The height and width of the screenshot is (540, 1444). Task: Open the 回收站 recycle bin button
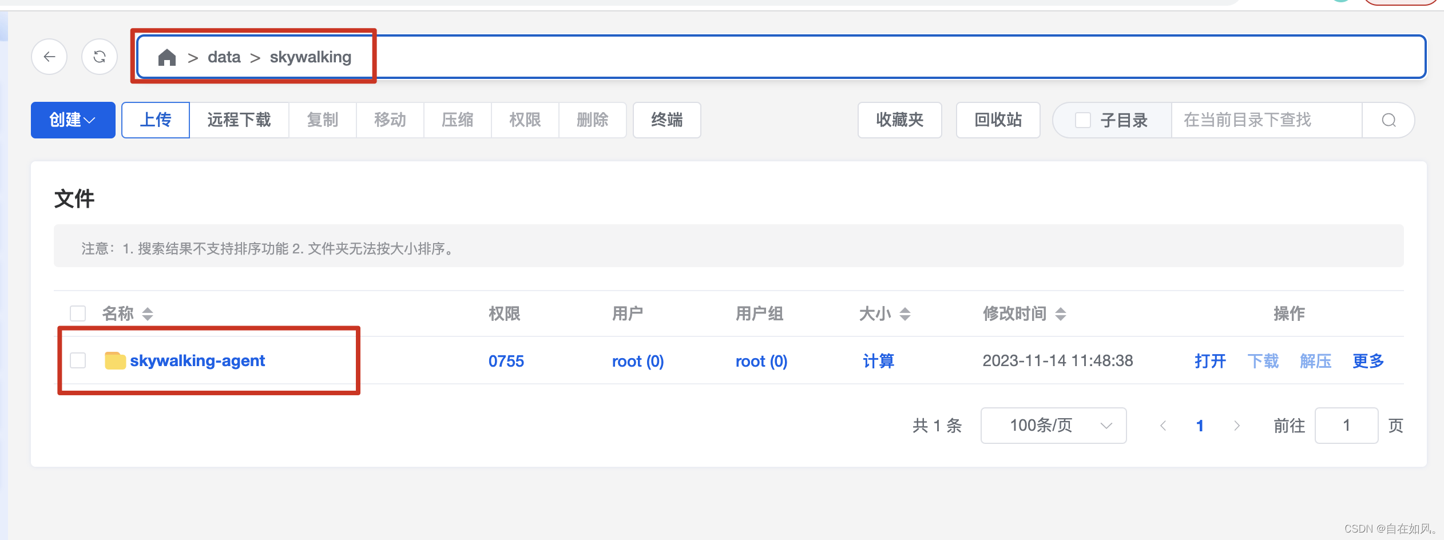click(x=998, y=120)
